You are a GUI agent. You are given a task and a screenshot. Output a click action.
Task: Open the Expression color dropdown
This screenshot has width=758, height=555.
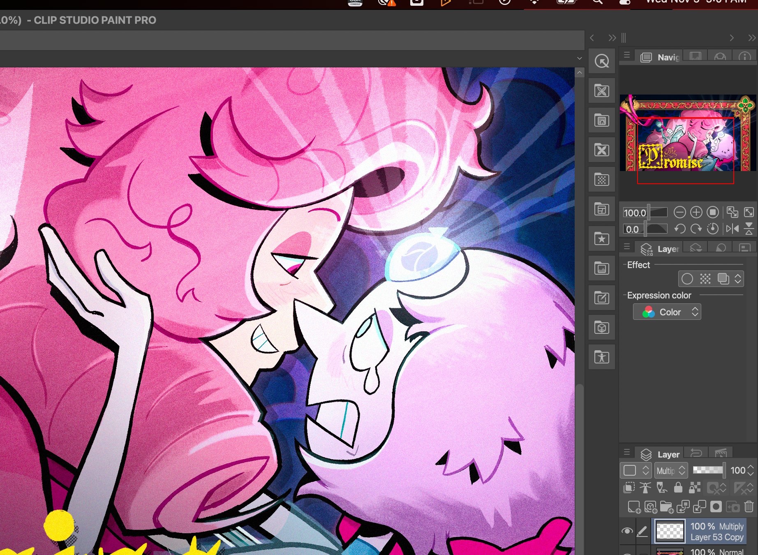pos(667,312)
